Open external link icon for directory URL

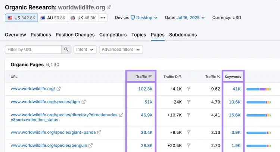pos(121,115)
